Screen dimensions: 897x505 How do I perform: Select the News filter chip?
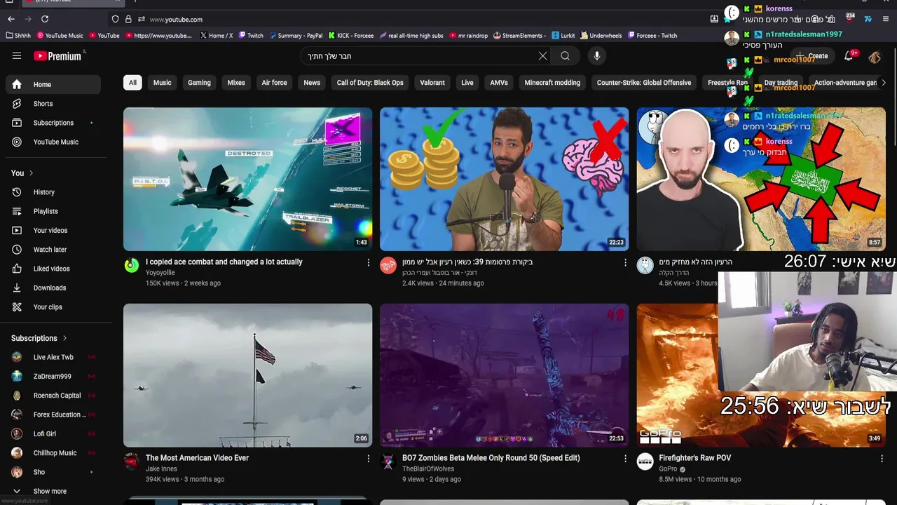tap(312, 83)
